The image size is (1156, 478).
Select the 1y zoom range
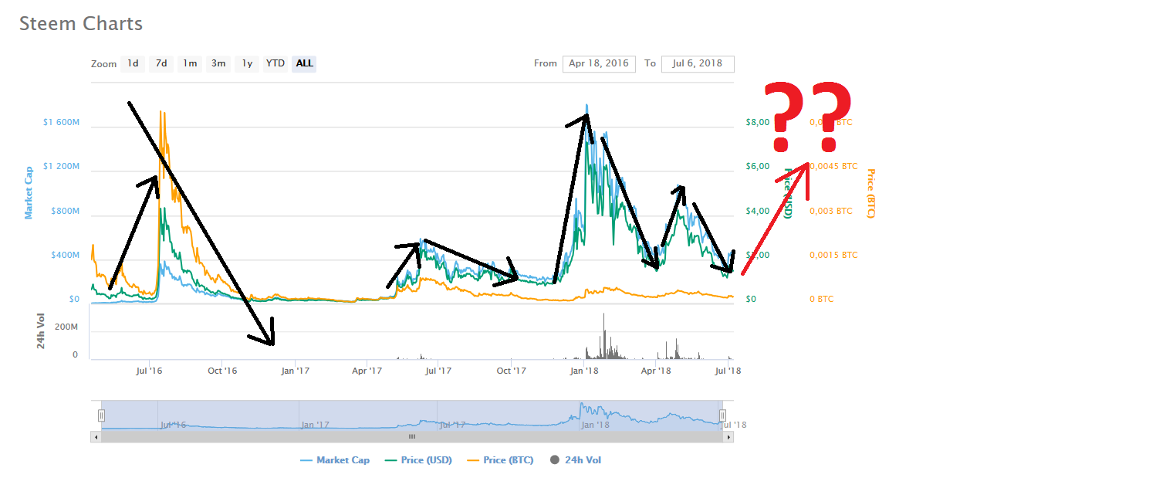[247, 63]
